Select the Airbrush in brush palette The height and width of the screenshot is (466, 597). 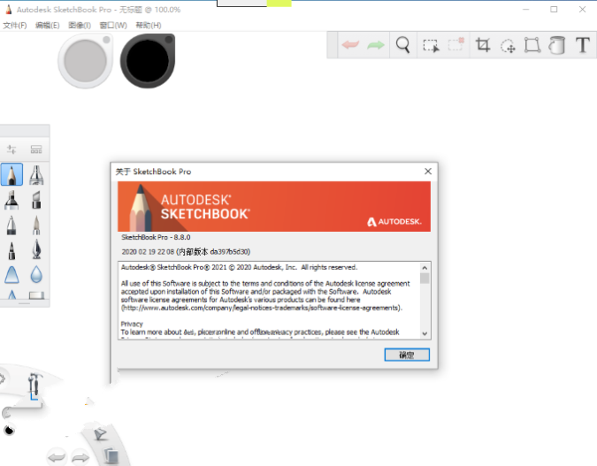coord(36,175)
